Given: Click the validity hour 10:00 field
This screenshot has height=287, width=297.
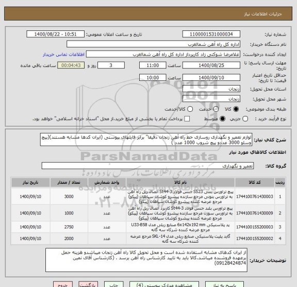Looking at the screenshot, I should pyautogui.click(x=153, y=78).
